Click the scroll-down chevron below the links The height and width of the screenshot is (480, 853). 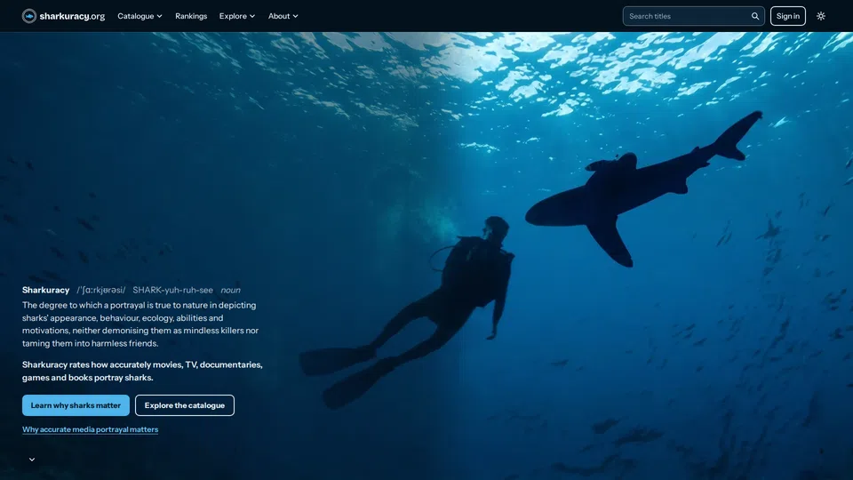(32, 460)
